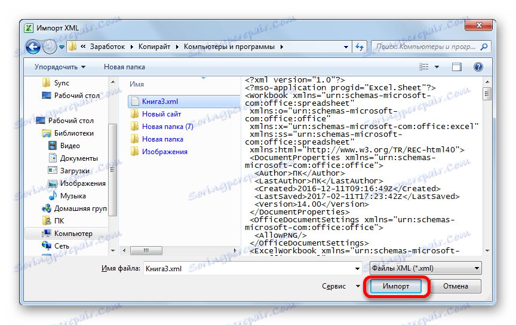The image size is (516, 325).
Task: Open the view options dropdown arrow
Action: point(437,67)
